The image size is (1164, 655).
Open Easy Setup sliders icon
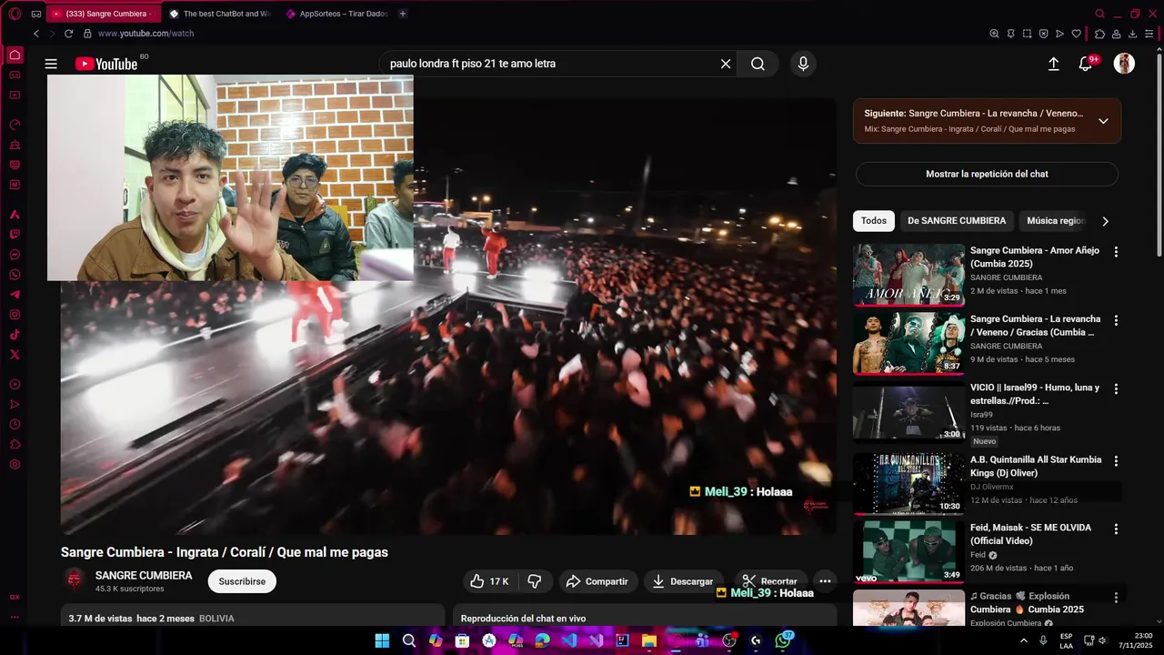click(x=1150, y=34)
